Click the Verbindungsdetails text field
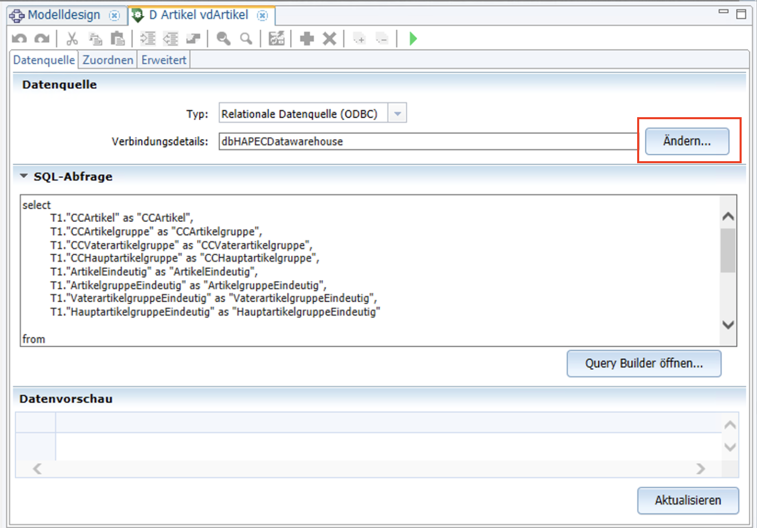The image size is (757, 528). (x=428, y=142)
